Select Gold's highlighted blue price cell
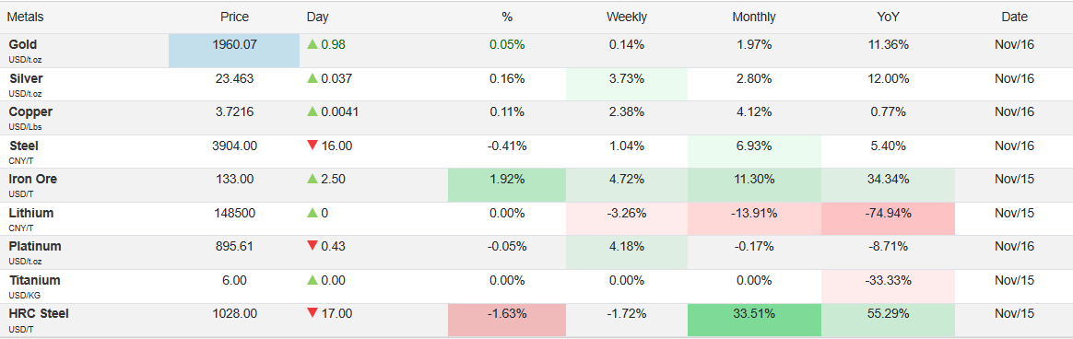Viewport: 1073px width, 339px height. pyautogui.click(x=234, y=51)
